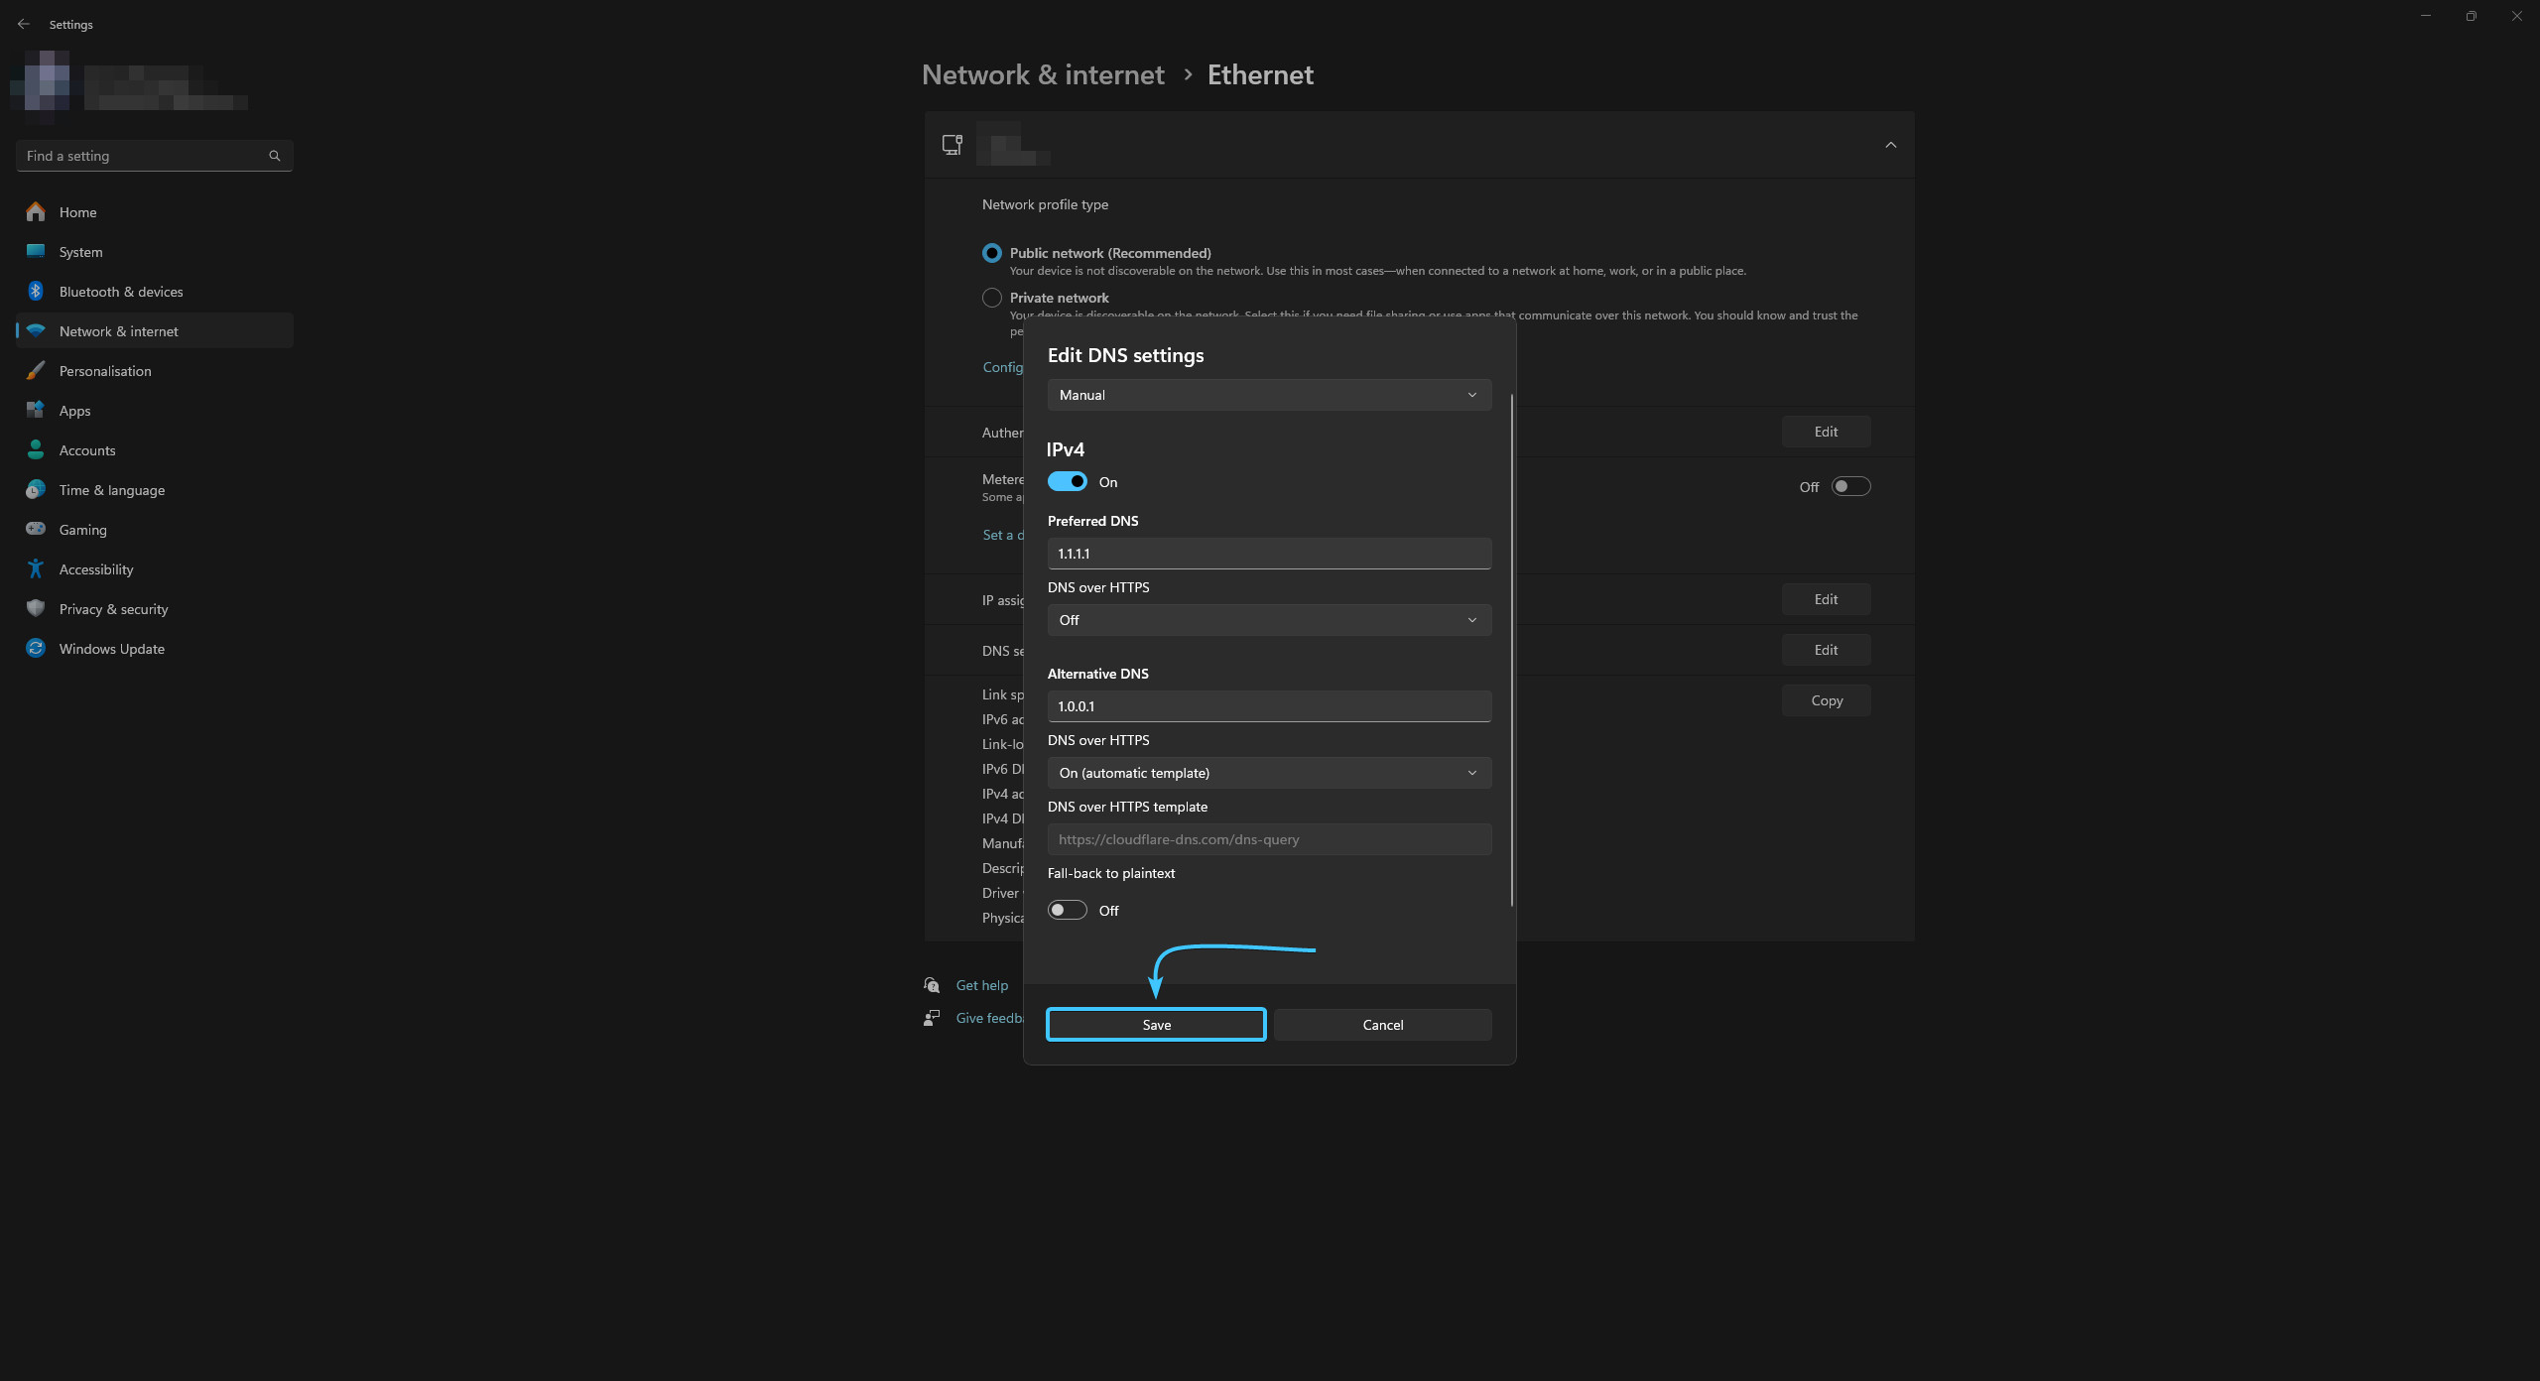Enable the Fall-back to plaintext toggle
2540x1381 pixels.
point(1067,910)
